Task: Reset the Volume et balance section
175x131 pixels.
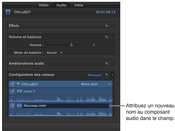Action: coord(107,37)
